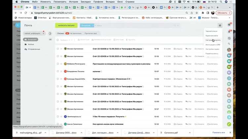Screen dimensions: 248x139
Task: Click the Chrome address bar
Action: (x=107, y=13)
